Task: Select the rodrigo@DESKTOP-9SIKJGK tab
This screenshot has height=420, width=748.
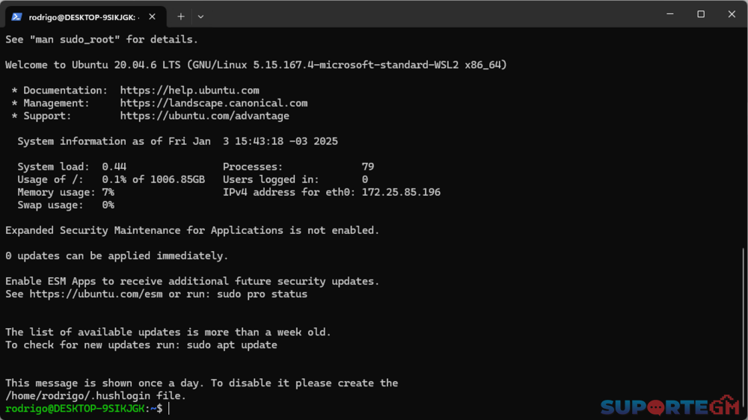Action: coord(82,16)
